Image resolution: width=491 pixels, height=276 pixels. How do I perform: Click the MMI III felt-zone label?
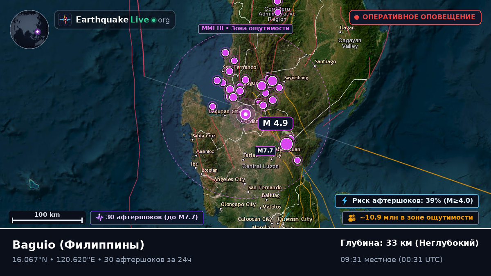point(245,29)
